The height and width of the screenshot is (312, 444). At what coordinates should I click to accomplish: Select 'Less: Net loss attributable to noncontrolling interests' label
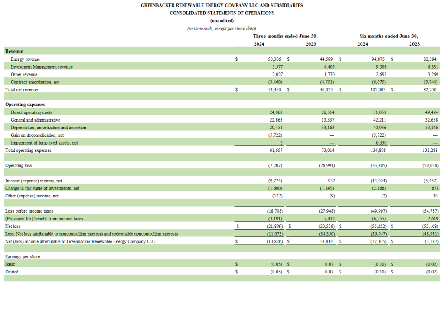(91, 234)
